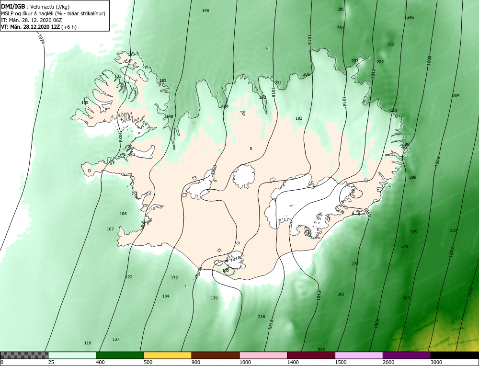Click the "DMI/IGB : Veltimætti (J/kg)" title line
This screenshot has height=366, width=479.
(x=35, y=7)
